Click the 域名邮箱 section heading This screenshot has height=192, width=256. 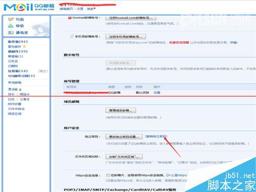[x=71, y=102]
